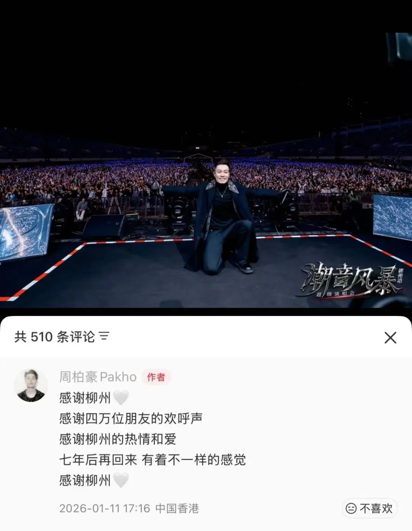Click the white heart after first 感谢柳州

click(x=121, y=398)
